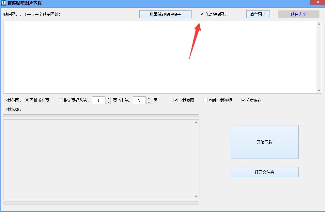325x212 pixels.
Task: Click the 批量获取贴吧贴子 button
Action: click(x=165, y=14)
